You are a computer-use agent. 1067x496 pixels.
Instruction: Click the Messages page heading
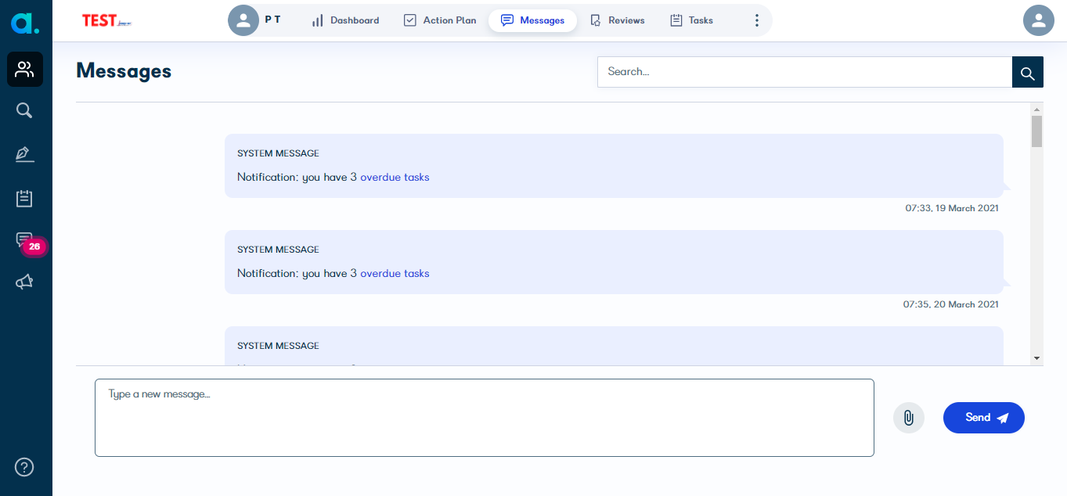(x=124, y=71)
